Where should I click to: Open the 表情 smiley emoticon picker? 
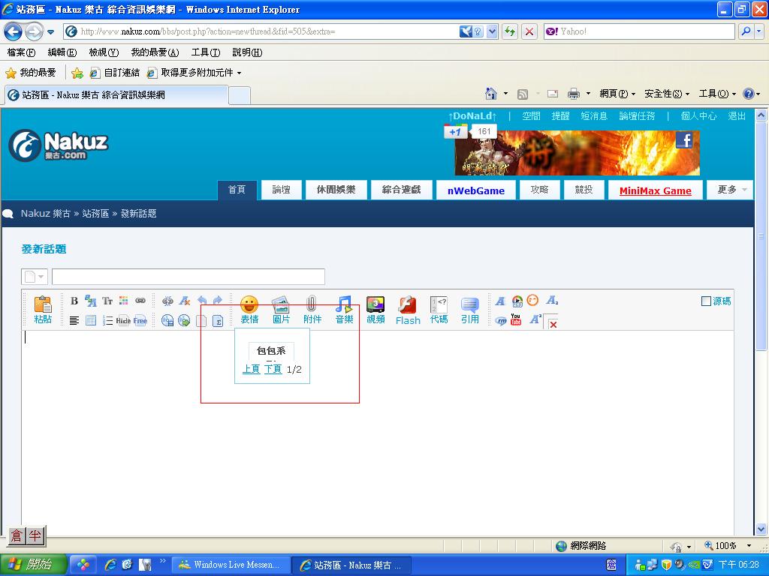point(249,309)
